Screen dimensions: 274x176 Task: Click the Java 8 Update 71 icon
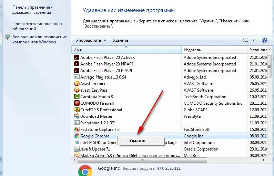[x=77, y=149]
